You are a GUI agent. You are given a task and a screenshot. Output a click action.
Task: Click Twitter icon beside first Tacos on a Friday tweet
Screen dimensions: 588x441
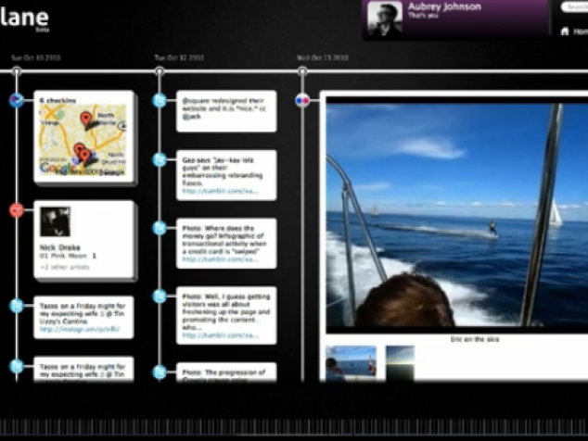tap(17, 306)
